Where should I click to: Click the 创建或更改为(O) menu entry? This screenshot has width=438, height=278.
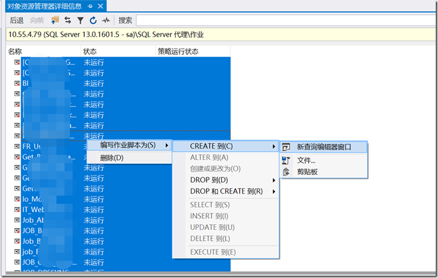point(226,169)
